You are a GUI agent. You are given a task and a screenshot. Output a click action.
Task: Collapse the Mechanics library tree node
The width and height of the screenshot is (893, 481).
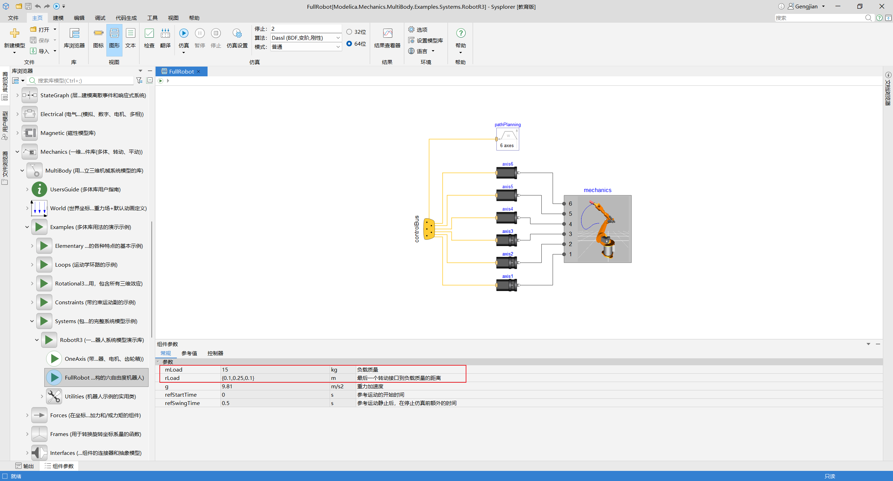point(17,152)
